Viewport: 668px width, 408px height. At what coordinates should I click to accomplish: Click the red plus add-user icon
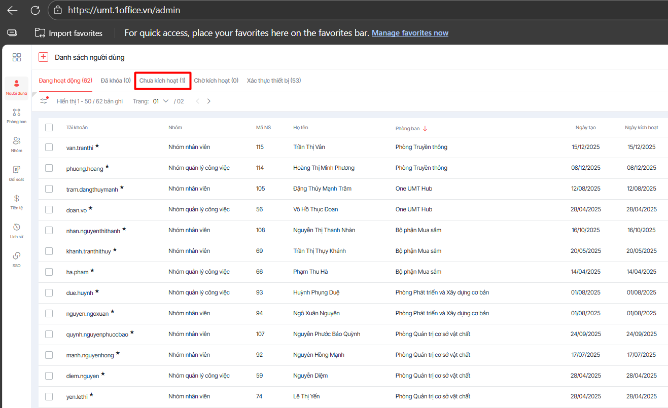click(43, 57)
